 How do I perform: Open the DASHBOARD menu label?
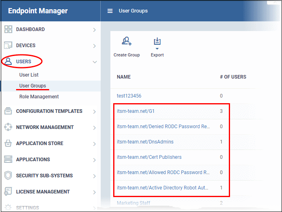pyautogui.click(x=30, y=29)
